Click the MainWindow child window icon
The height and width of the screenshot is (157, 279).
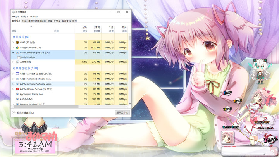click(19, 57)
